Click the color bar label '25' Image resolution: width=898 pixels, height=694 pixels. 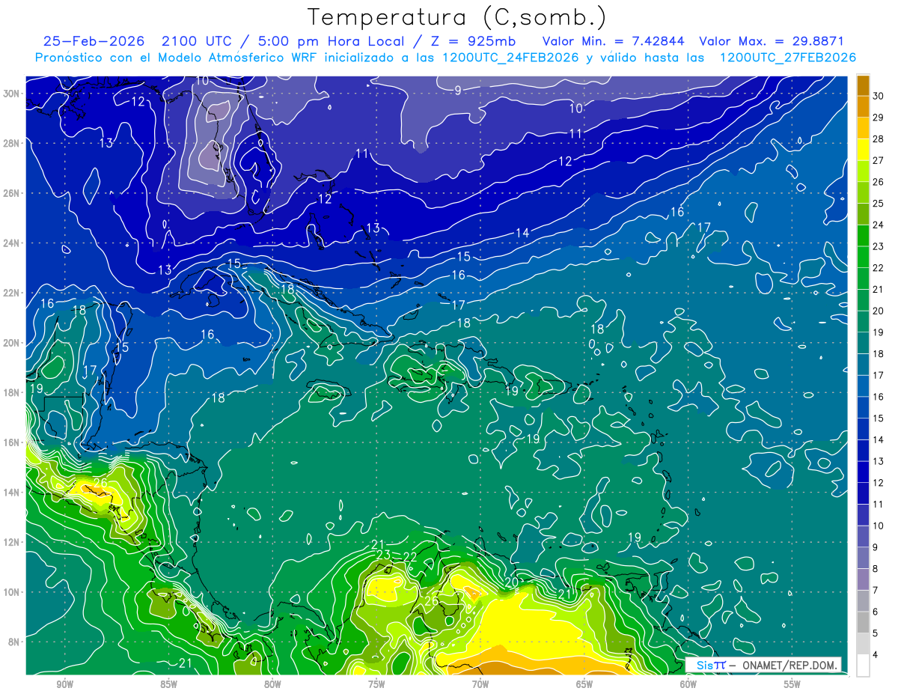point(879,203)
